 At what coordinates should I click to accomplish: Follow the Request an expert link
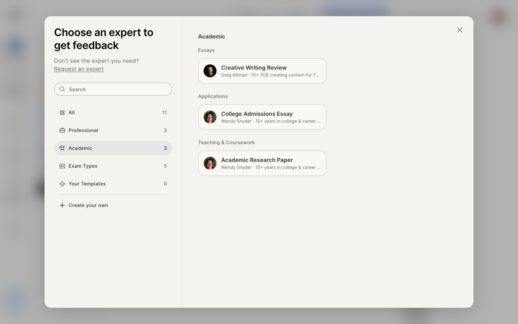(x=79, y=69)
